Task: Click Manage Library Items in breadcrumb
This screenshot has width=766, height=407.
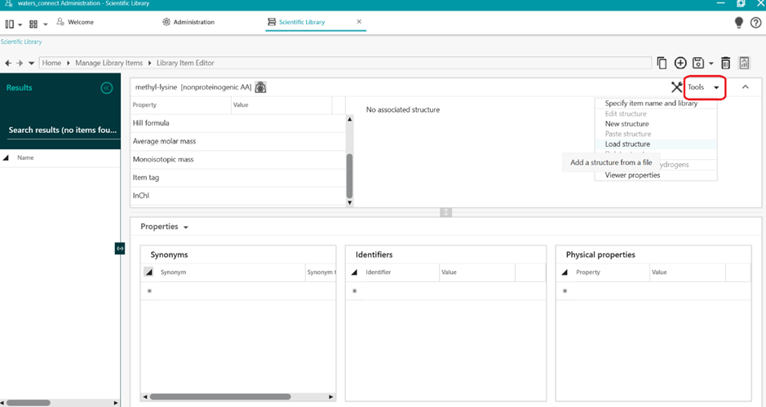Action: [109, 63]
